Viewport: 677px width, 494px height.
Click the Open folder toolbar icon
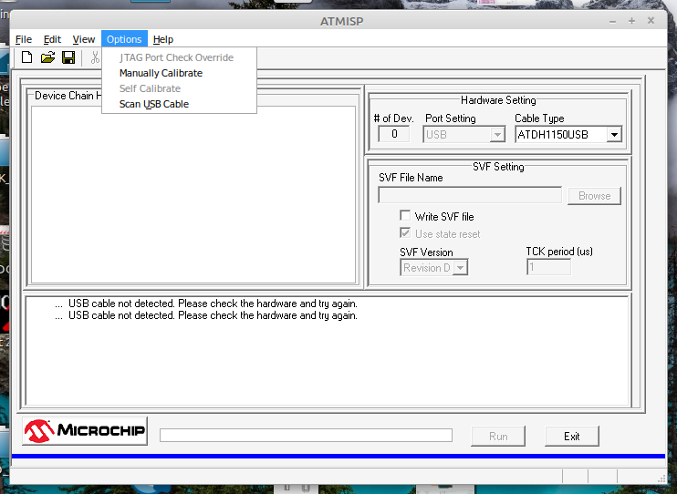47,57
